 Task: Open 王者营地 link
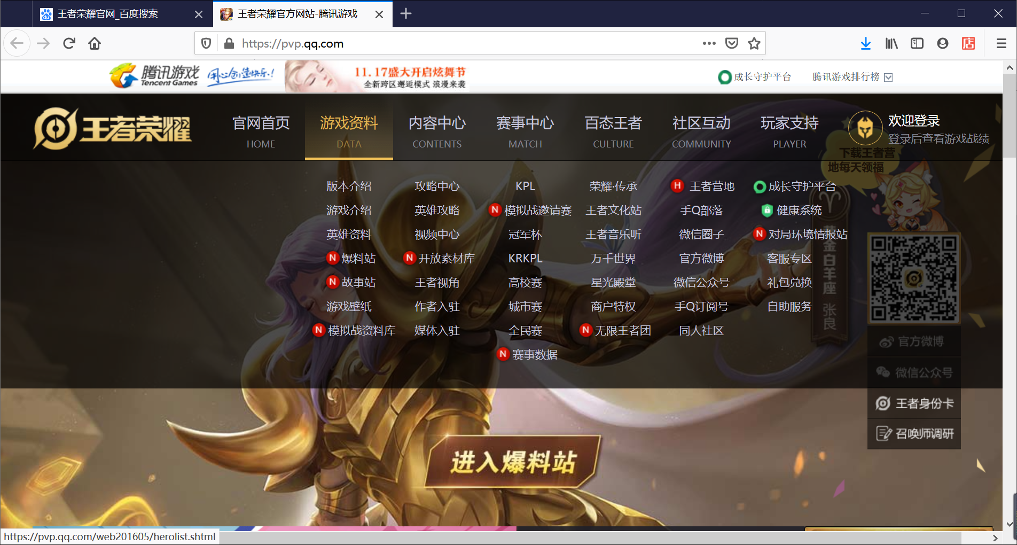click(703, 186)
